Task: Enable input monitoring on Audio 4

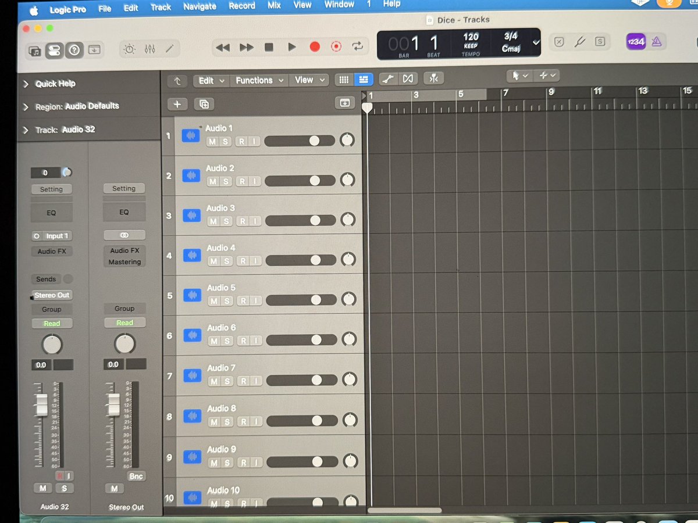Action: click(256, 261)
